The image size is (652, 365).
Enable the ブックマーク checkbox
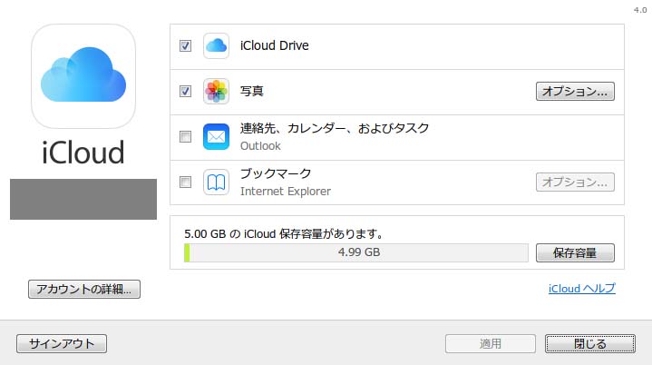click(186, 182)
